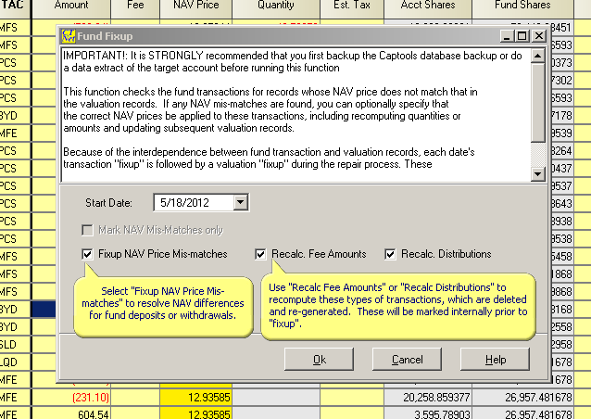Click the instructions text scroll-down arrow
Screen dimensions: 591x419
coord(538,168)
